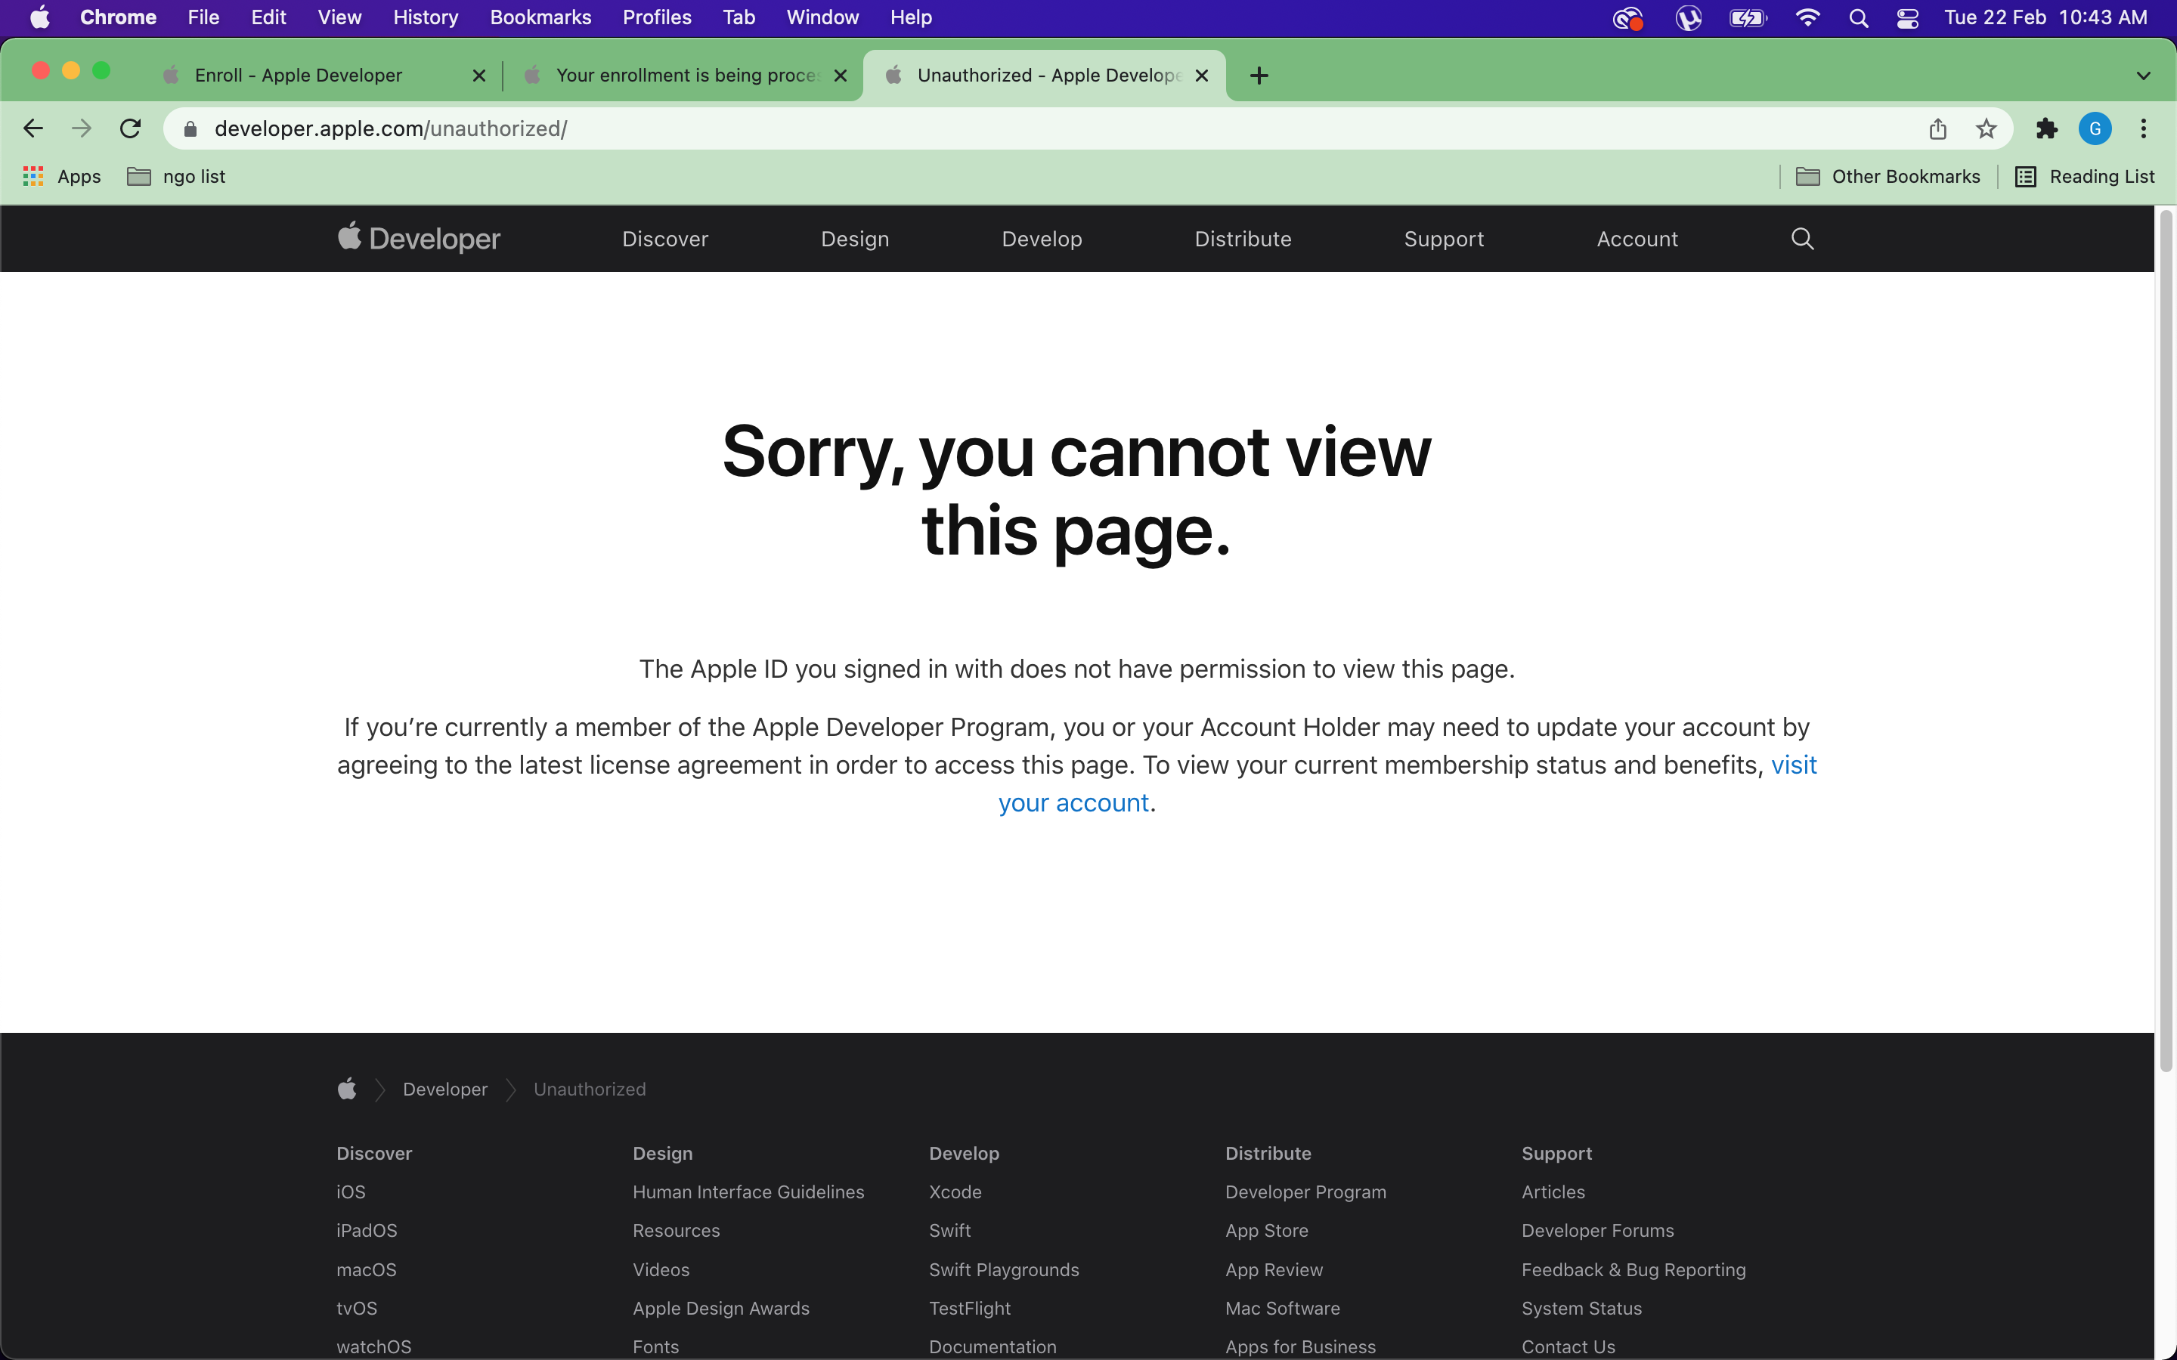This screenshot has height=1360, width=2177.
Task: Open Other Bookmarks folder
Action: click(1887, 176)
